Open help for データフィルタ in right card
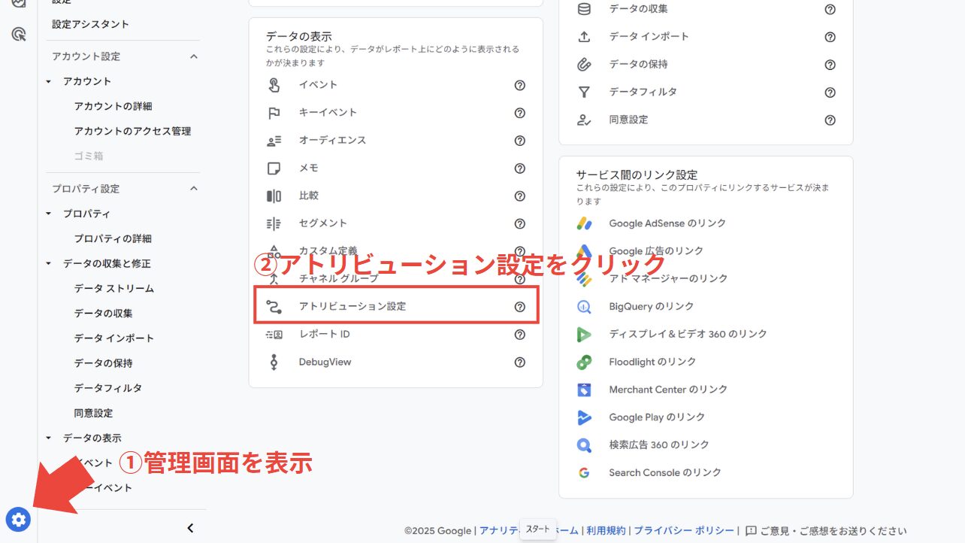The height and width of the screenshot is (543, 965). point(830,93)
